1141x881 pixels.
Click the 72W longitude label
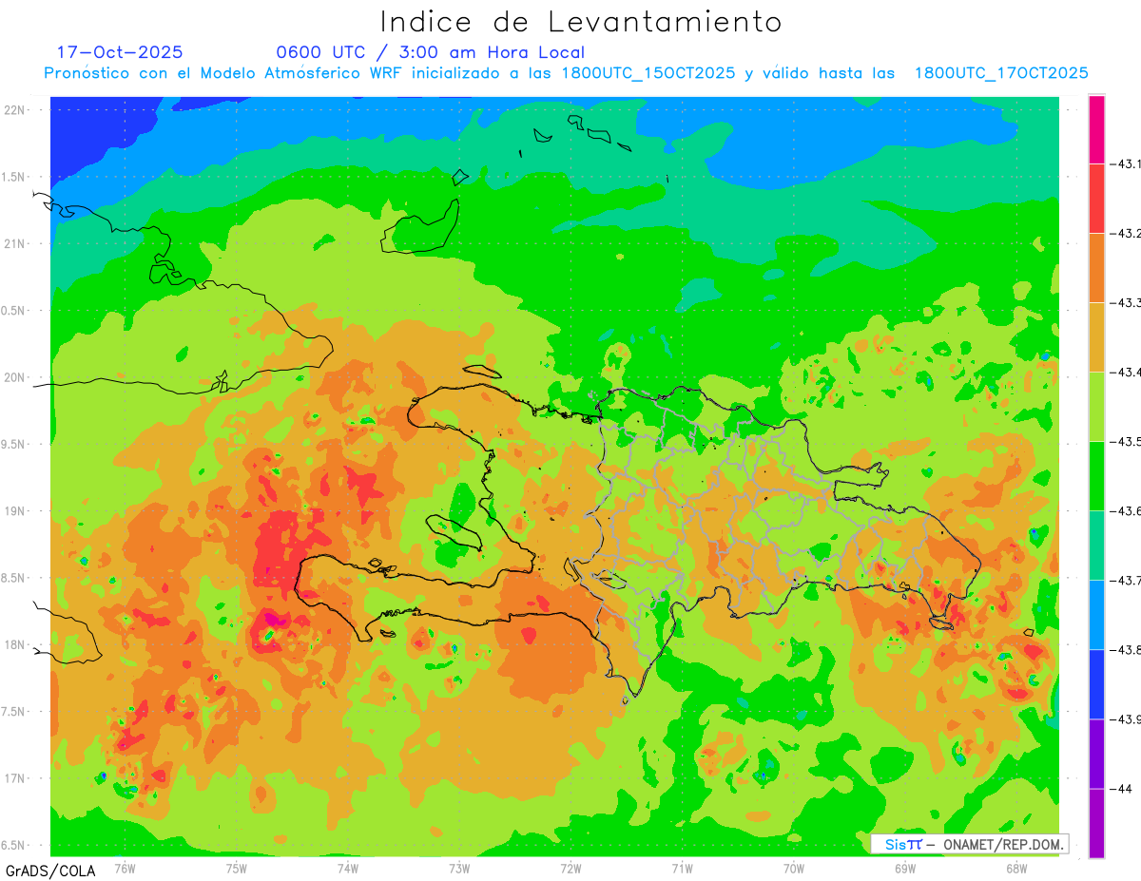coord(570,869)
